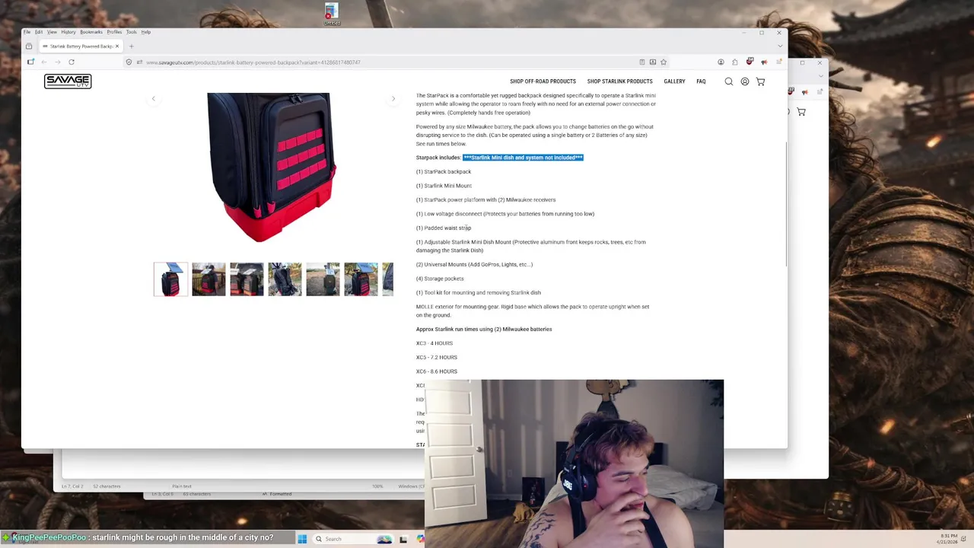Click the sidebar toggle icon in the toolbar

click(30, 62)
